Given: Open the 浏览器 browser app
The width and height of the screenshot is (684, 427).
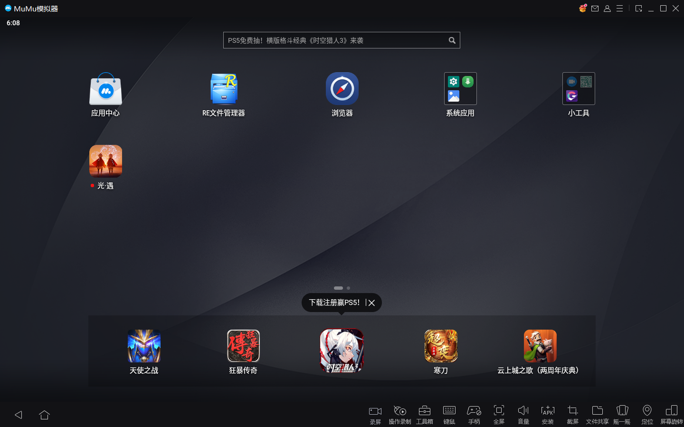Looking at the screenshot, I should (342, 89).
